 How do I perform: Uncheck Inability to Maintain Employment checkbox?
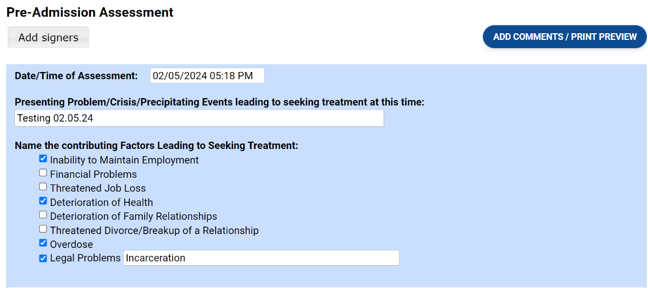click(x=43, y=159)
